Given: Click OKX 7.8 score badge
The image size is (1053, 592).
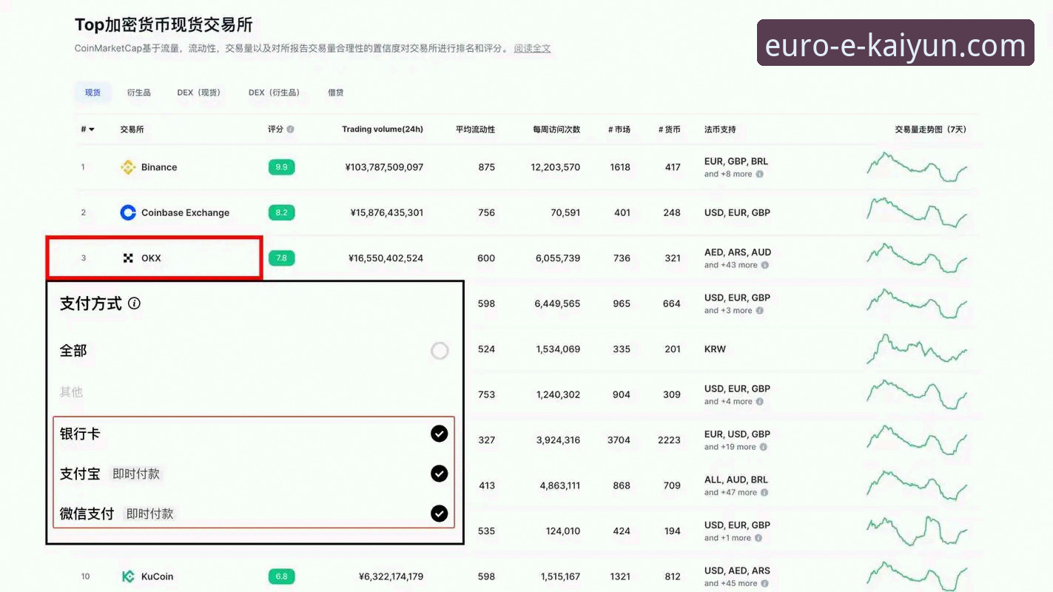Looking at the screenshot, I should click(x=281, y=258).
